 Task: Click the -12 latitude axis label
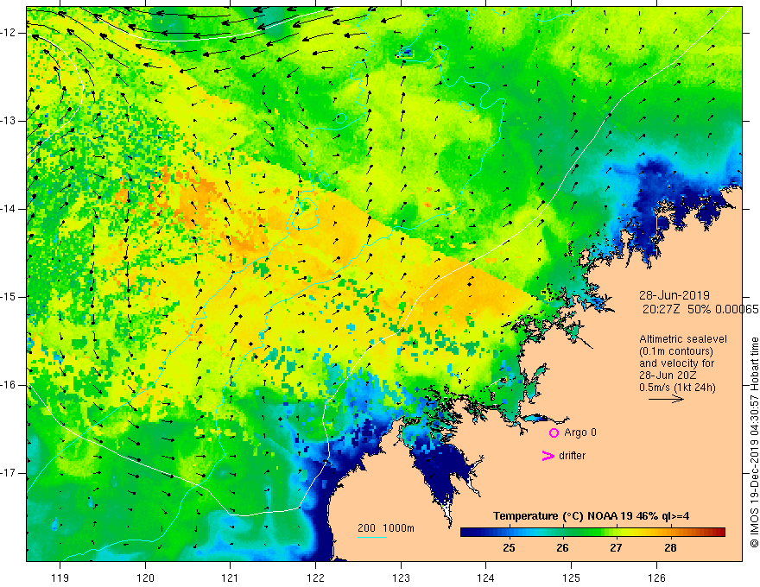[x=9, y=33]
